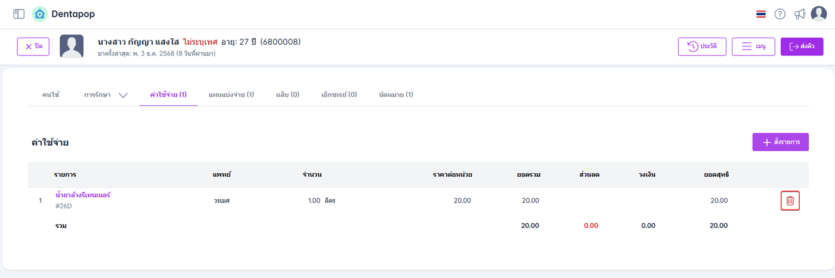Select the ค่าใช้จ่าย (1) tab
Image resolution: width=835 pixels, height=278 pixels.
point(168,95)
